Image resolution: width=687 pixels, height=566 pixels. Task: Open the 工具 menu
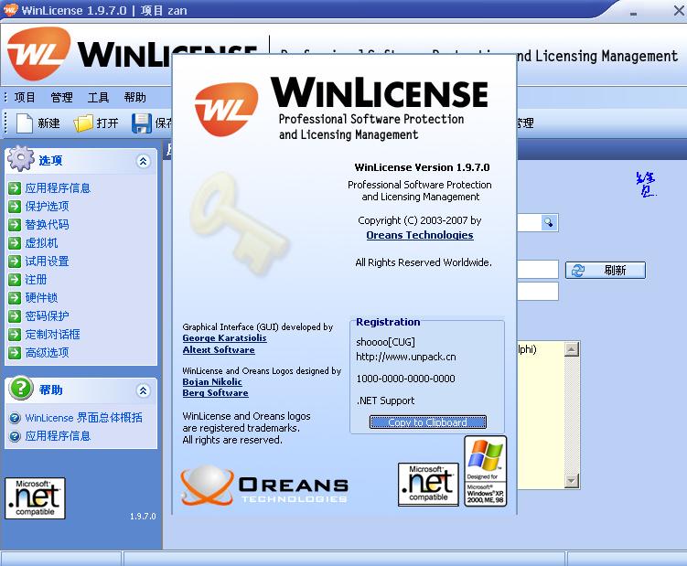(x=98, y=97)
